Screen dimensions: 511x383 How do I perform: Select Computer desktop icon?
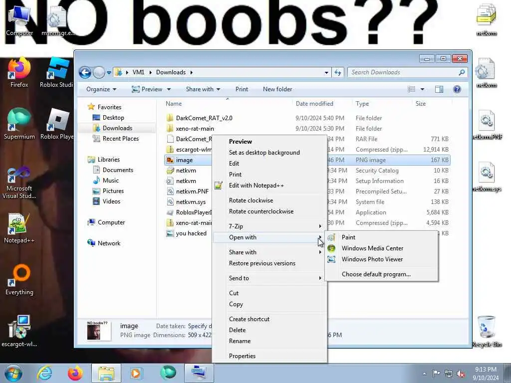coord(19,20)
